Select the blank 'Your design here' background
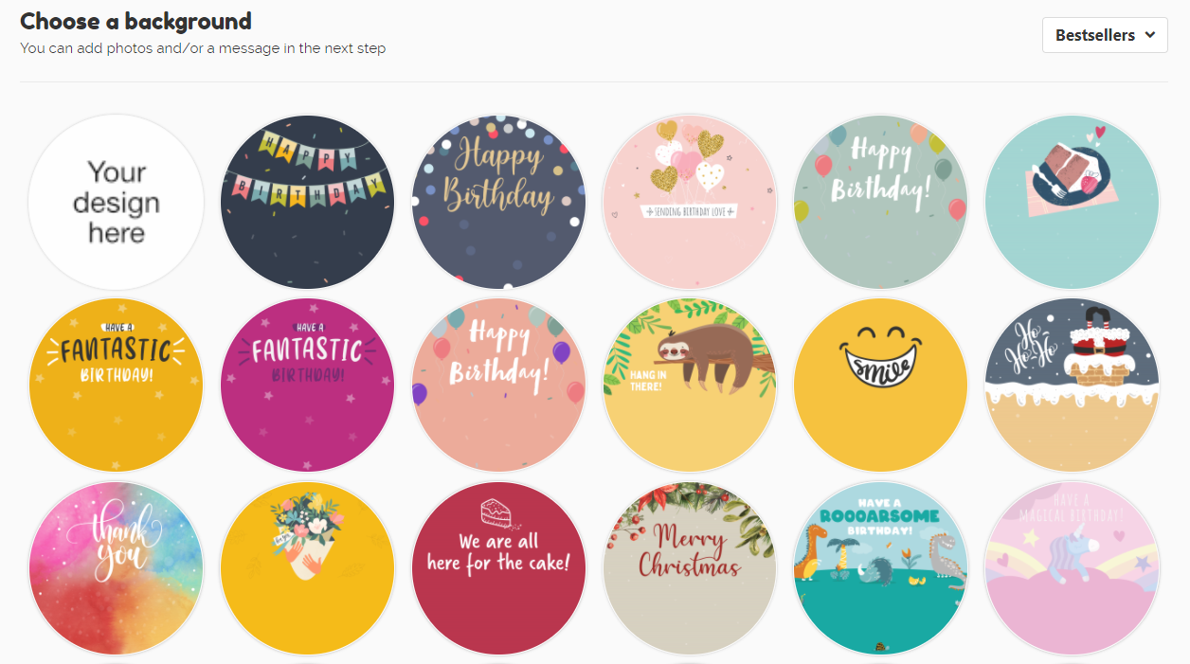 click(x=117, y=202)
